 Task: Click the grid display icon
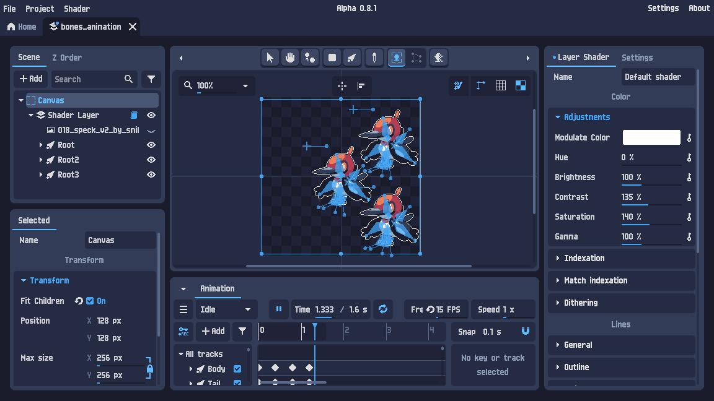coord(501,85)
